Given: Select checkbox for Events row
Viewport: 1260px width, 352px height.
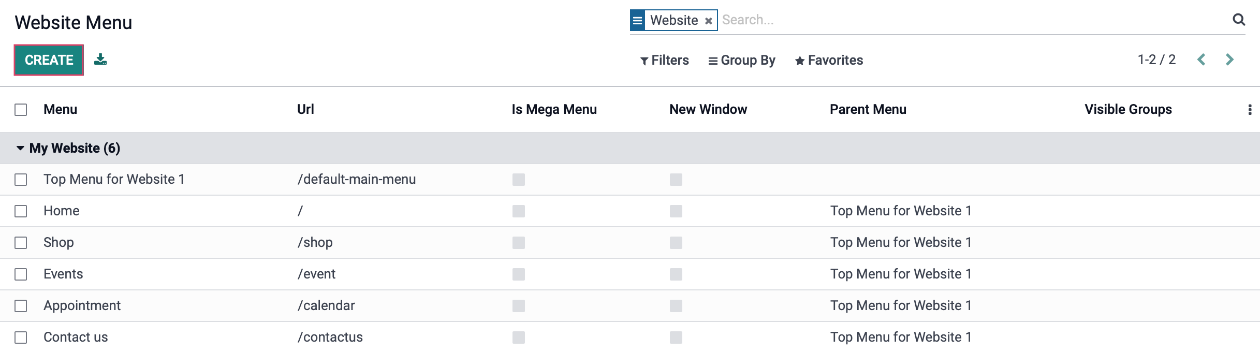Looking at the screenshot, I should (x=21, y=274).
